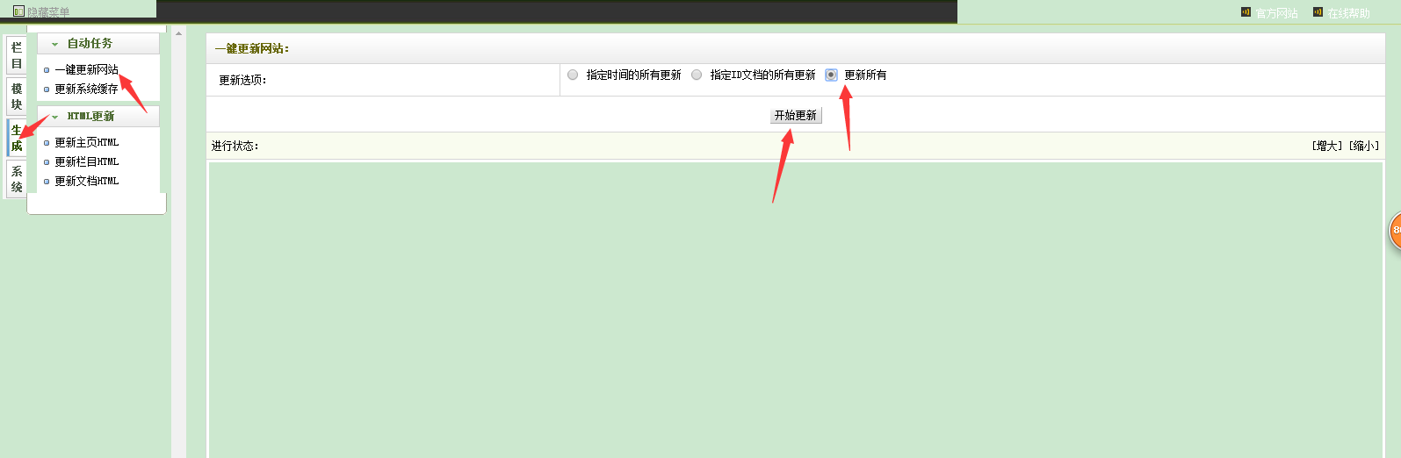Click the sidebar scroll up arrow

coord(179,33)
